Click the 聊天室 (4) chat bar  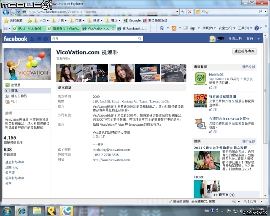(x=235, y=195)
